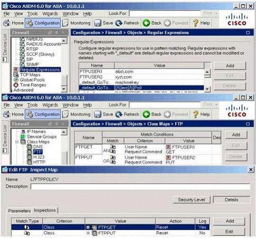Click the Help icon in the second ASDM window
This screenshot has height=238, width=256.
click(x=196, y=114)
